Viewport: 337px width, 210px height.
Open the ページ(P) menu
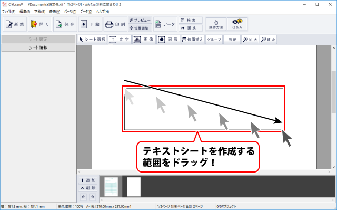(70, 12)
